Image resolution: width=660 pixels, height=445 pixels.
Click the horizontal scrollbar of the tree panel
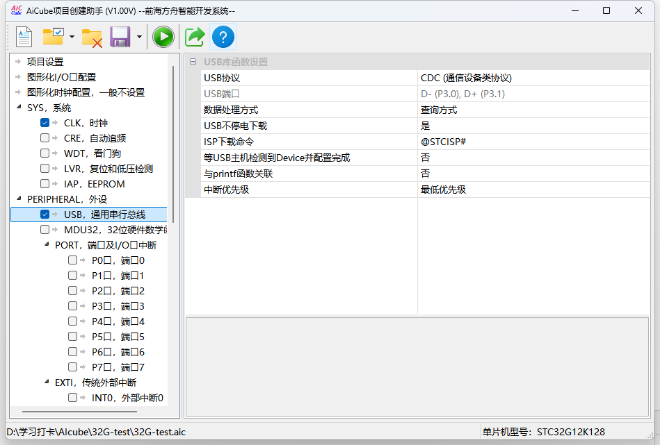point(79,412)
